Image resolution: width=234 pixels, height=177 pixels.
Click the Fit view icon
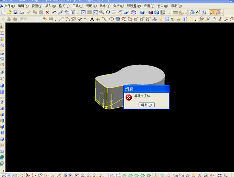pyautogui.click(x=83, y=12)
